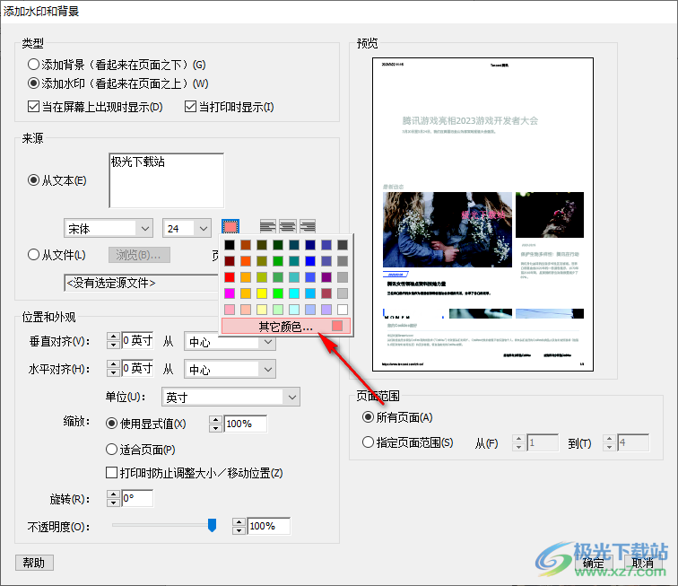Increase horizontal alignment value with up arrow
Viewport: 678px width, 586px height.
coord(113,364)
